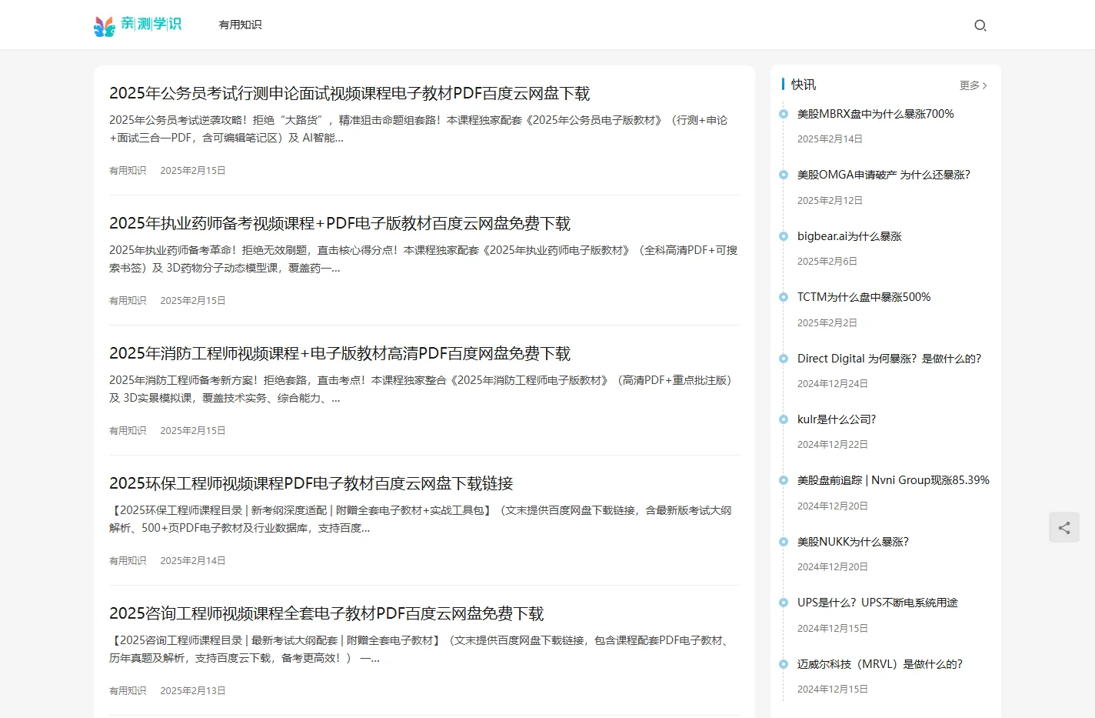Viewport: 1095px width, 718px height.
Task: Open news UPS是什么？UPS不断电系统用途
Action: (877, 603)
